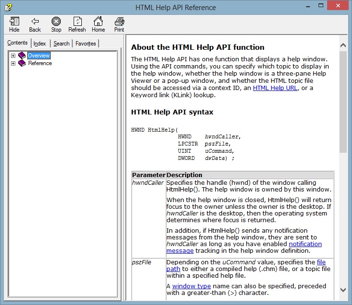Stop loading with the Stop icon

[56, 24]
